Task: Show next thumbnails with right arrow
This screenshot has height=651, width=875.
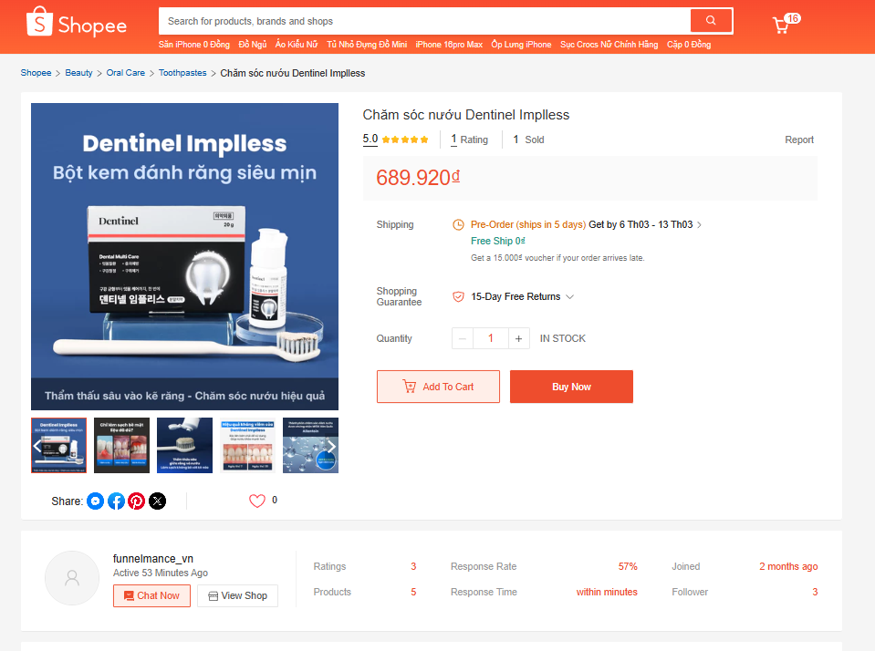Action: [x=331, y=446]
